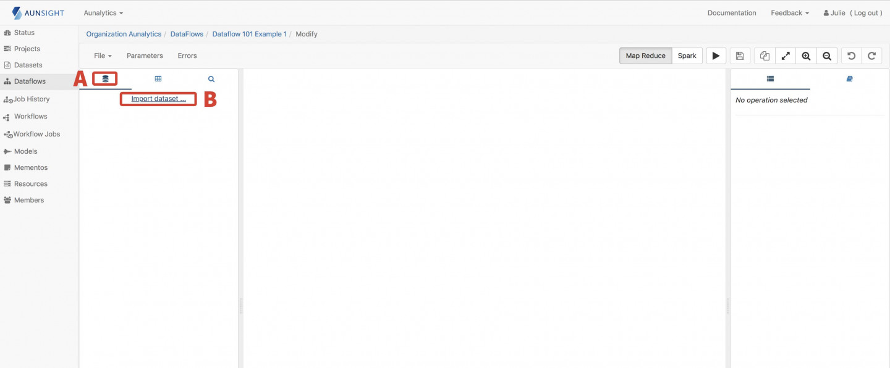This screenshot has width=890, height=368.
Task: Open the datasets database icon tab
Action: click(x=105, y=79)
